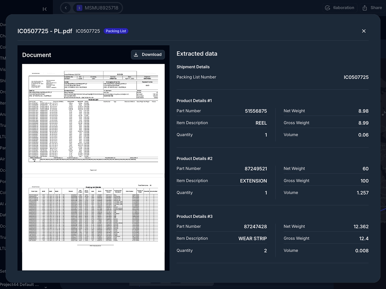Select MSMU8925718 tab in background window
The height and width of the screenshot is (289, 386).
click(97, 8)
